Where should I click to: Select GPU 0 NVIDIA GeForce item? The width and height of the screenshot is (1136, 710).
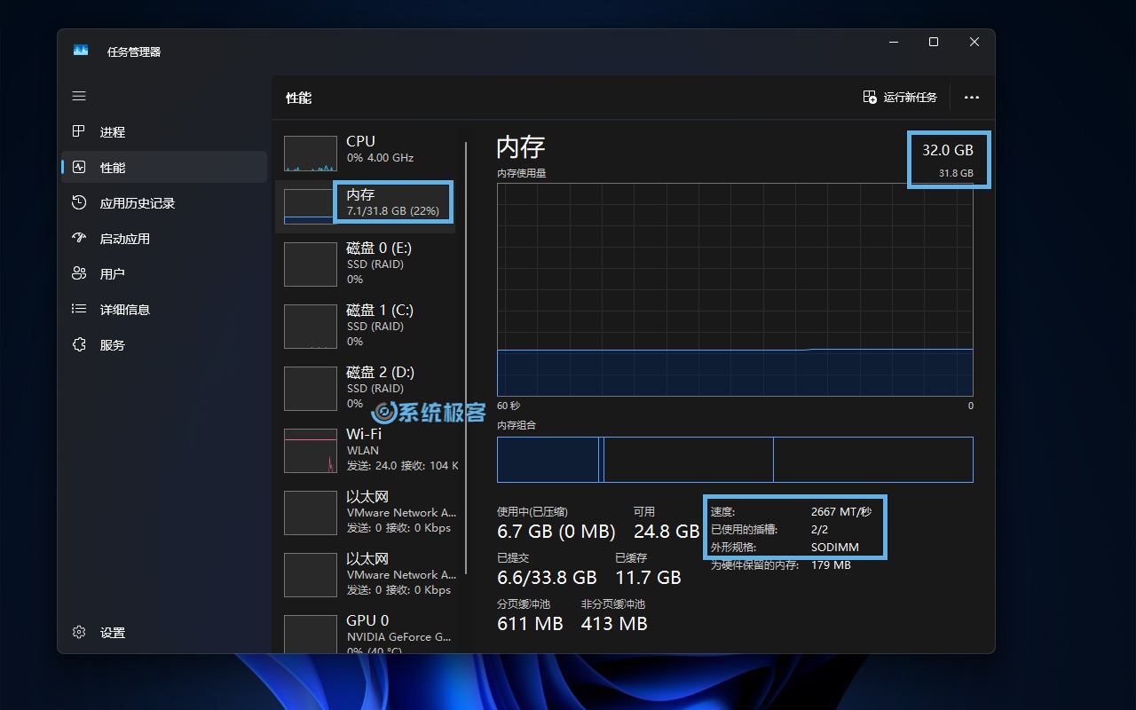pos(366,633)
